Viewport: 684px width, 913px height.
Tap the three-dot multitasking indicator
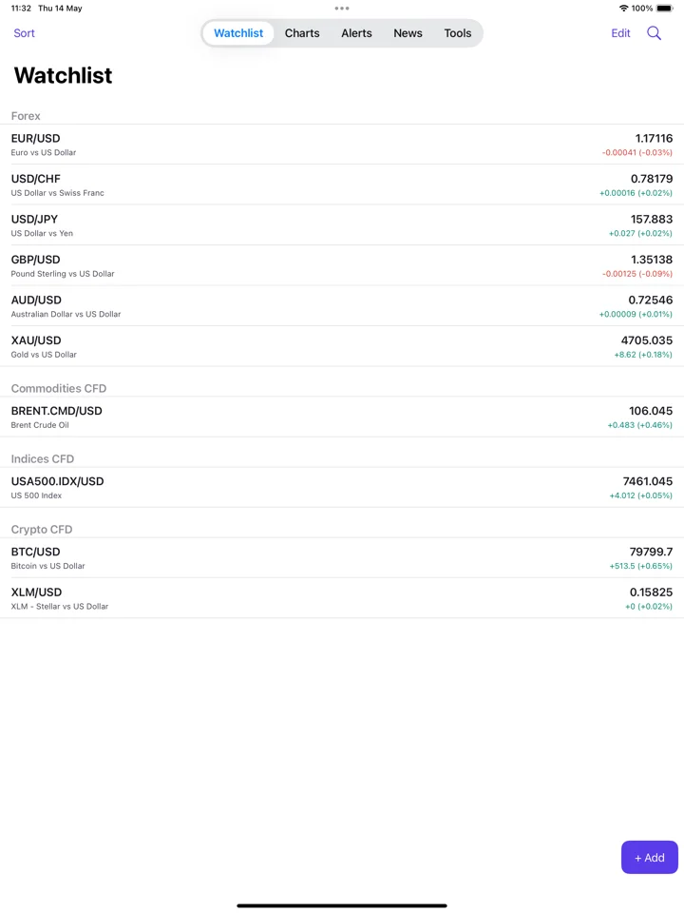(342, 9)
